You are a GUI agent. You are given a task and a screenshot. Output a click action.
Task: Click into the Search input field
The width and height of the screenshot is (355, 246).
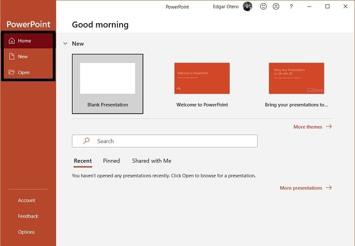point(165,141)
